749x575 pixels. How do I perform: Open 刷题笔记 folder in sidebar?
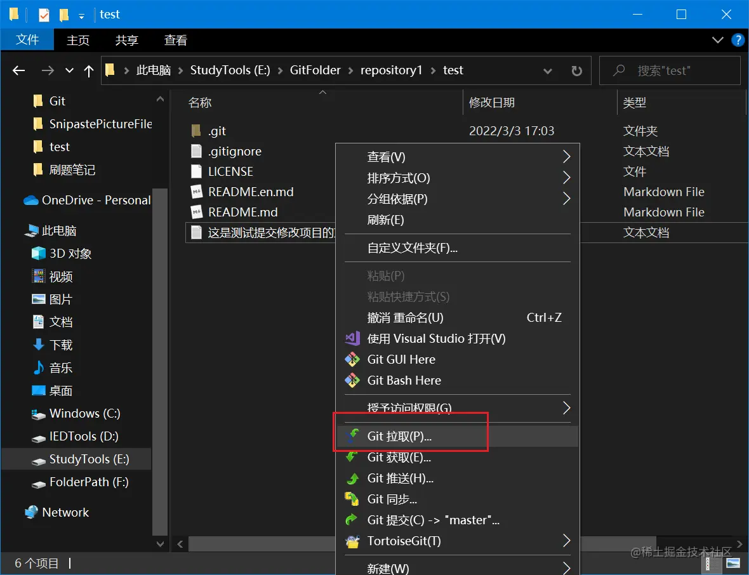tap(65, 169)
